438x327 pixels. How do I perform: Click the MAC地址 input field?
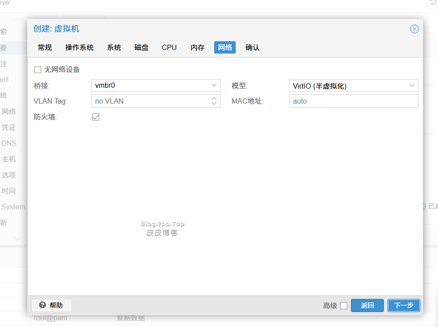pos(354,101)
